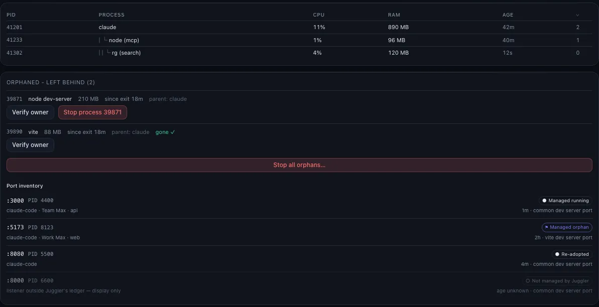Click the :8080 port label
599x307 pixels.
click(x=15, y=254)
